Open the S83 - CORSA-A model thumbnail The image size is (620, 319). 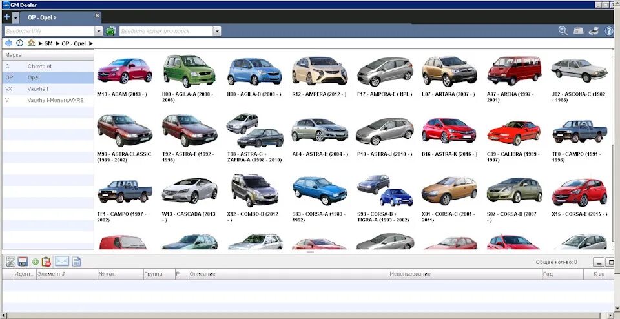(320, 191)
